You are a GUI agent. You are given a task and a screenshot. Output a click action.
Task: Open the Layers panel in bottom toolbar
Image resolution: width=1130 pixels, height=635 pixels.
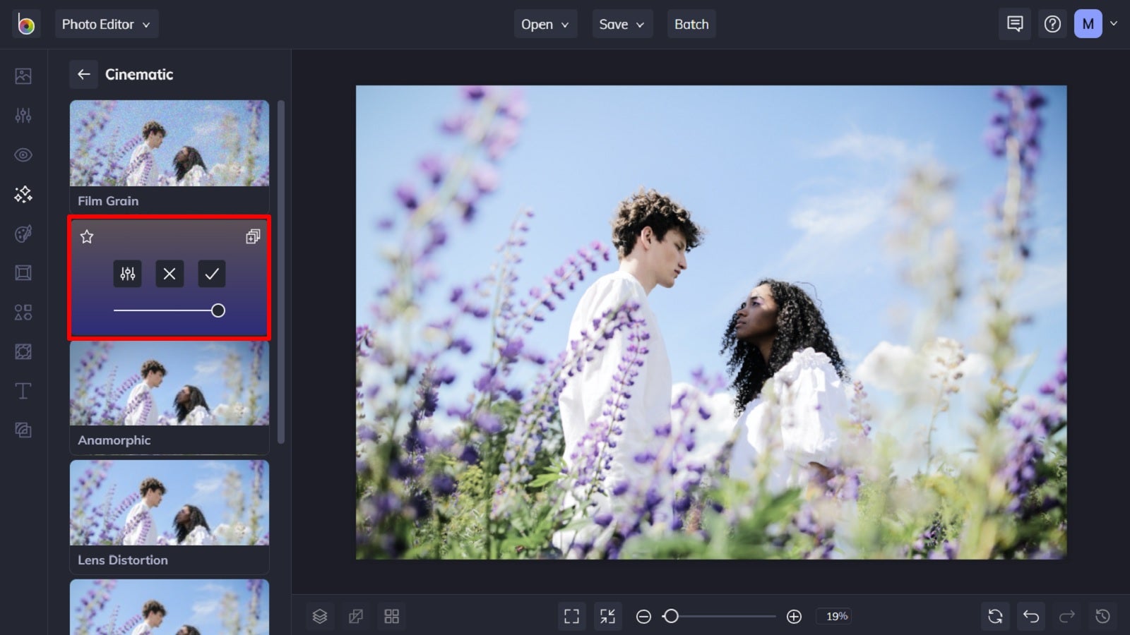[x=319, y=615]
